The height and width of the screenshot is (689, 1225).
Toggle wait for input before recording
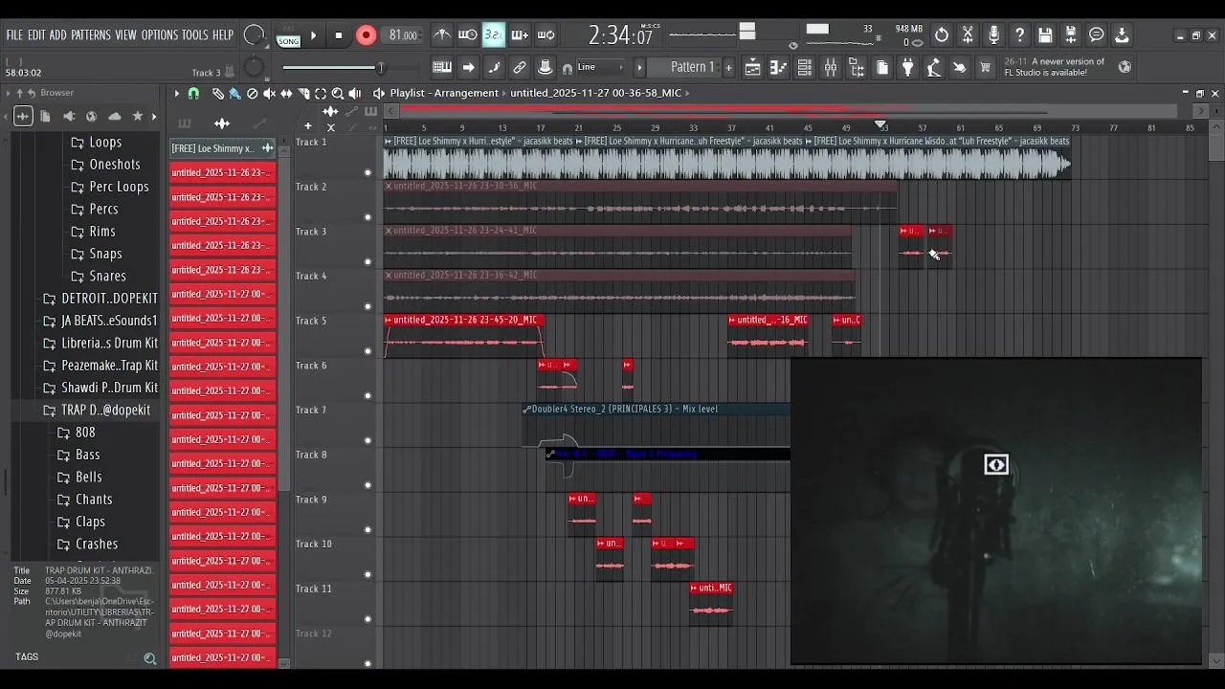tap(468, 35)
